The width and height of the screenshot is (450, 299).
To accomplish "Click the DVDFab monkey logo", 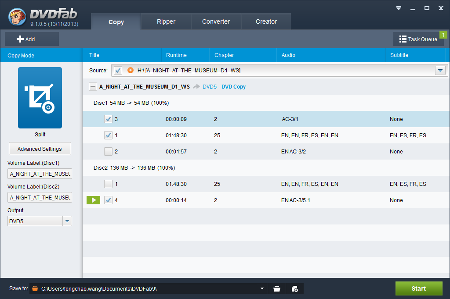I will 17,17.
